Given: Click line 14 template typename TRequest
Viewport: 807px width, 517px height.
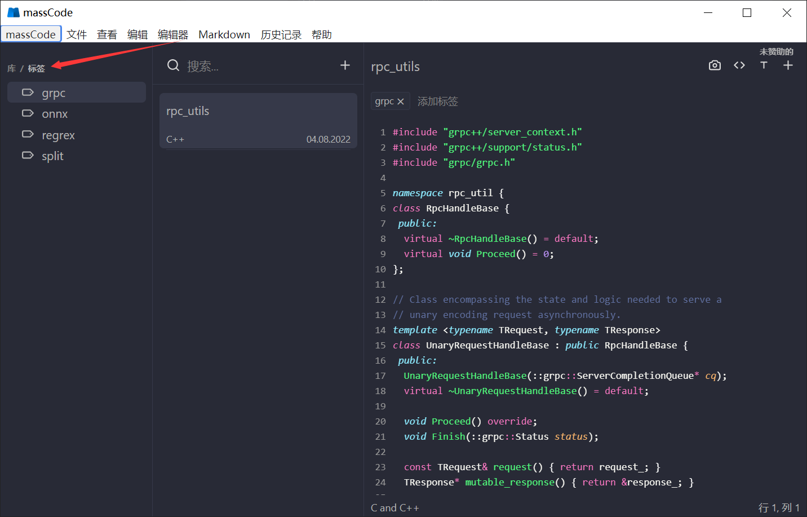Looking at the screenshot, I should 526,330.
